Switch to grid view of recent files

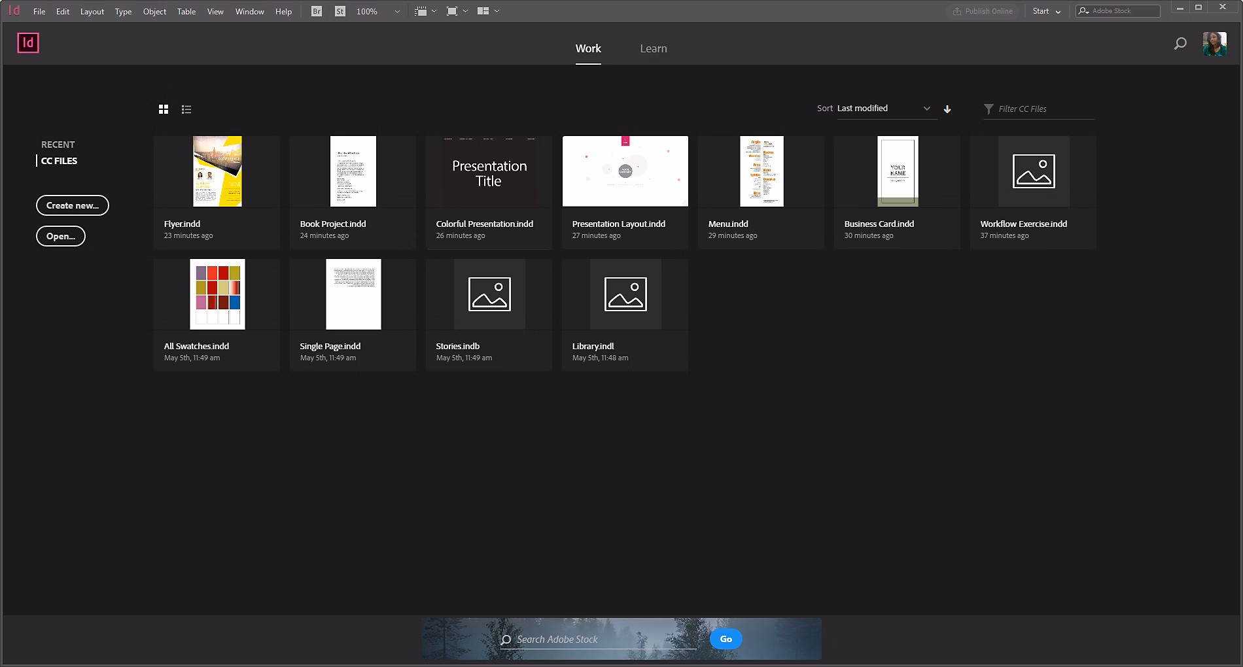pyautogui.click(x=163, y=109)
